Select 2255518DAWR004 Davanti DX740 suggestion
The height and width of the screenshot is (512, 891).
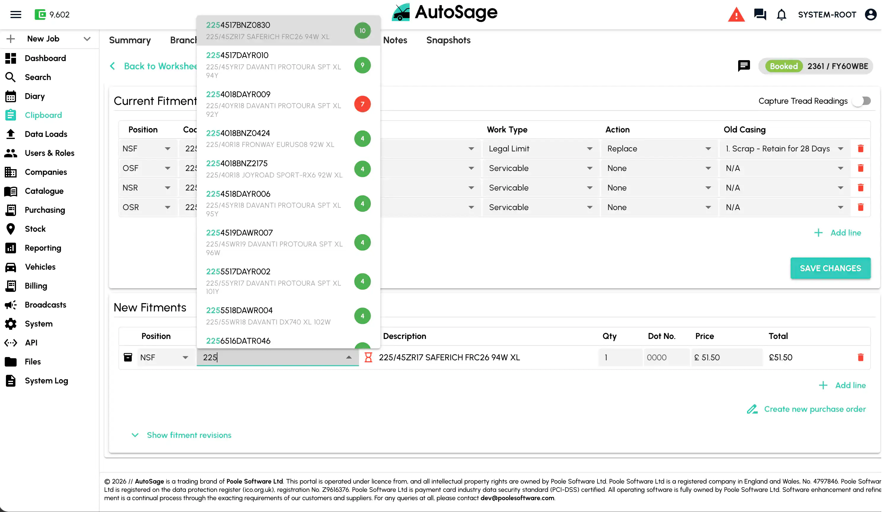[x=288, y=316]
